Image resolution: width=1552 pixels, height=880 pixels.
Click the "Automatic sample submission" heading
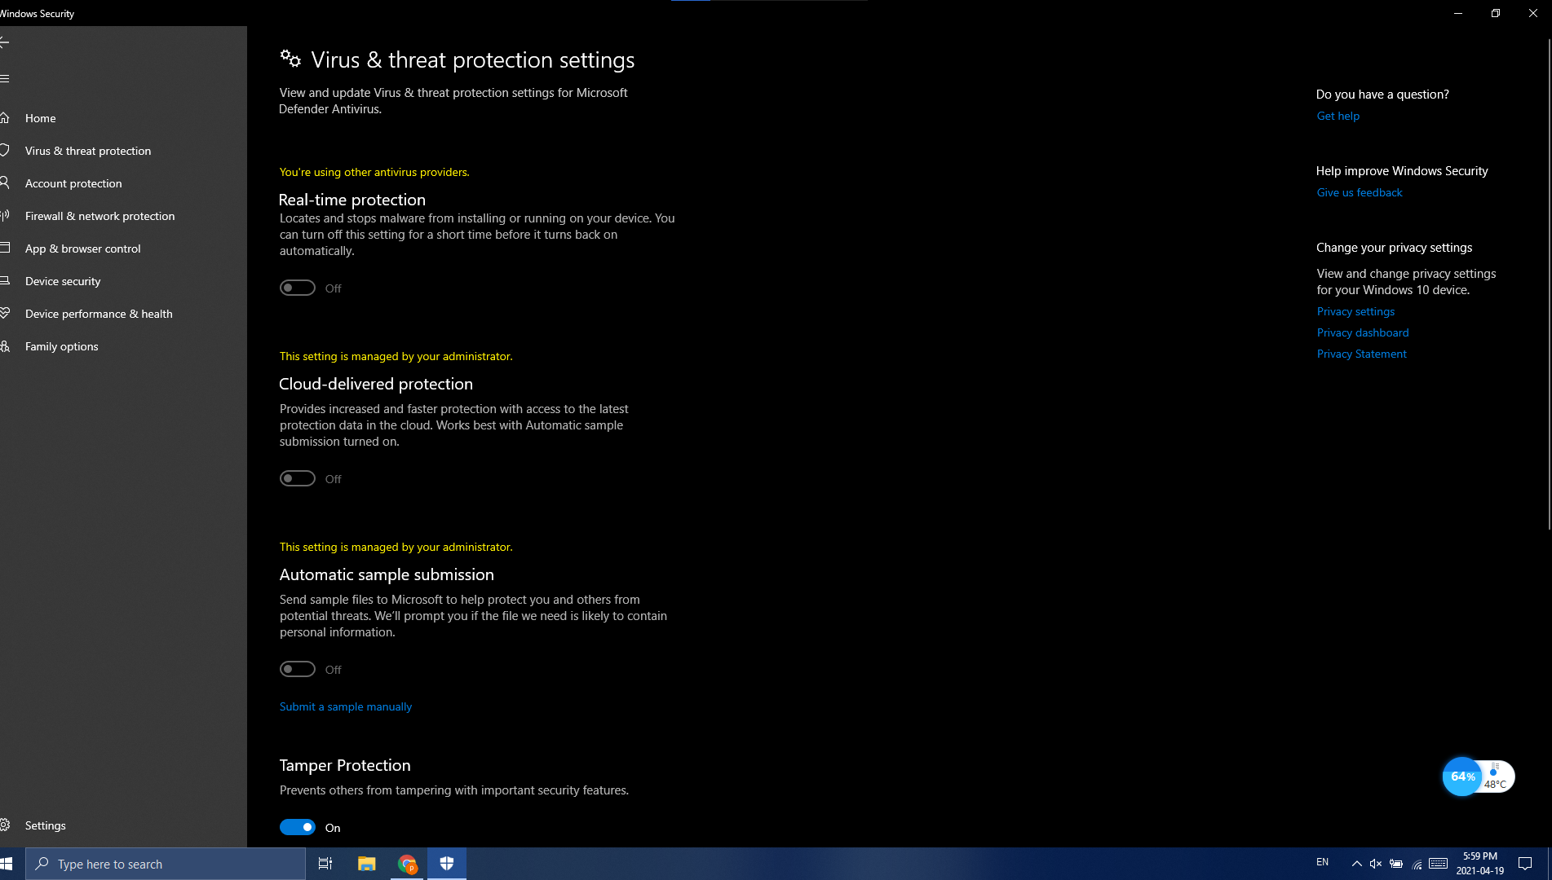[387, 574]
